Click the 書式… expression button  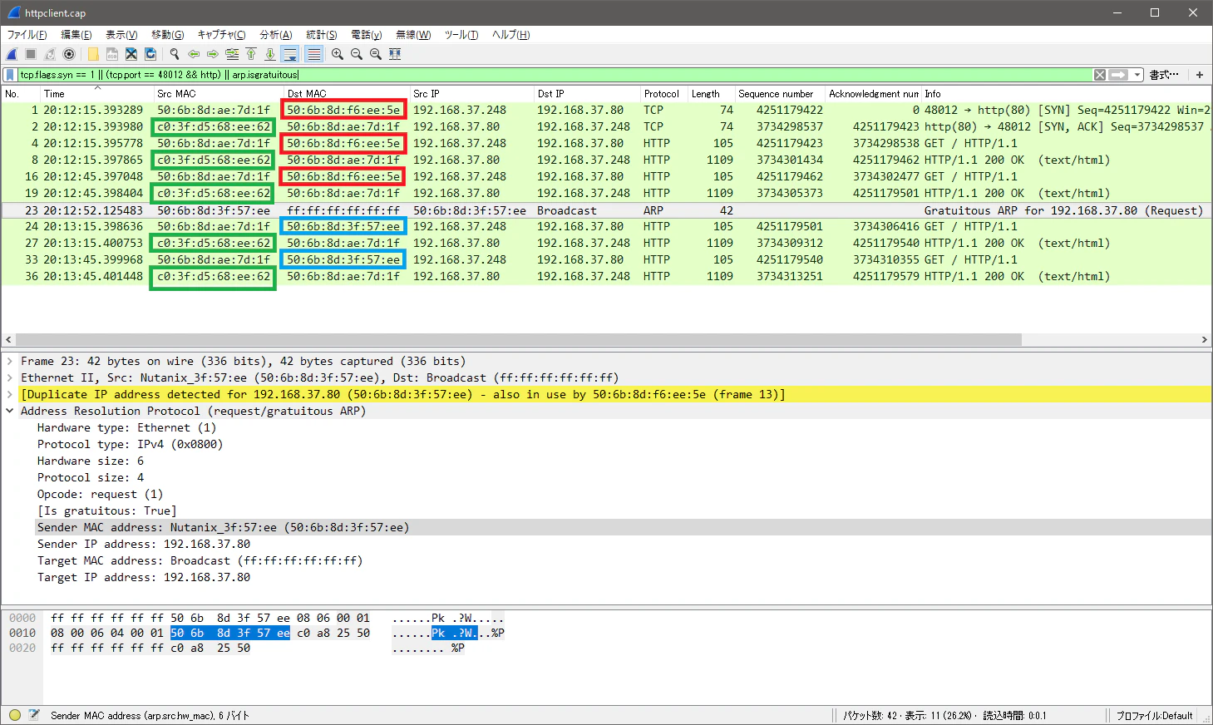1164,75
